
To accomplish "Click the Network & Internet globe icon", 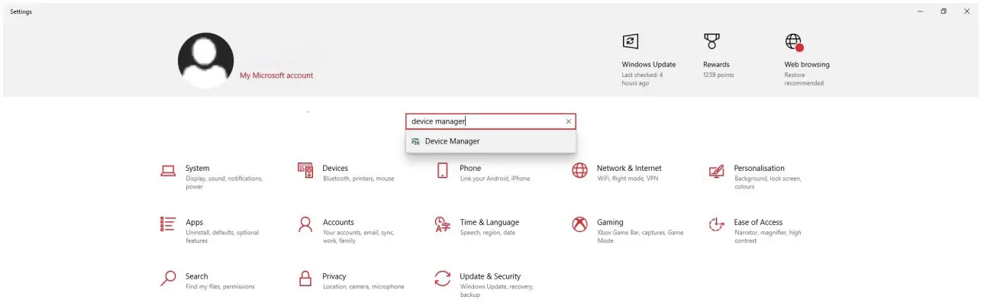I will click(579, 171).
